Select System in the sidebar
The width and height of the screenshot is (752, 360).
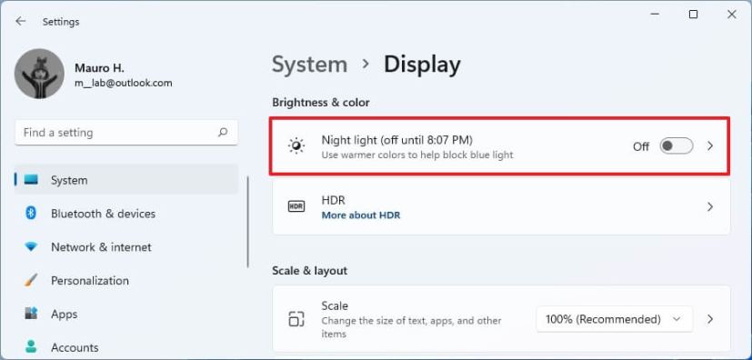pos(126,180)
